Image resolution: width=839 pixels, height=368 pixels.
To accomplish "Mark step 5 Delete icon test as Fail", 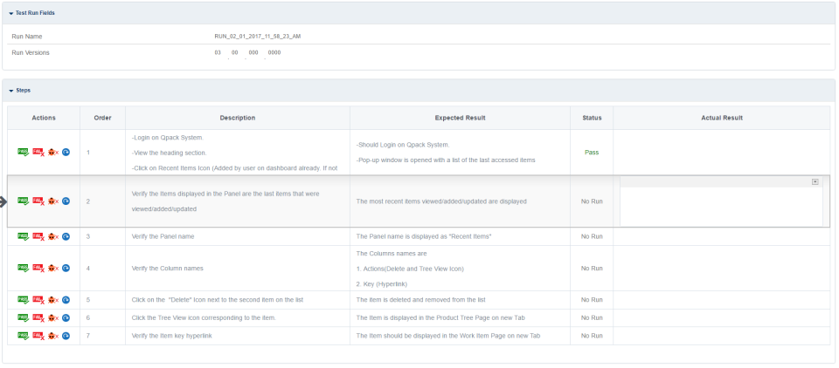I will [x=38, y=300].
